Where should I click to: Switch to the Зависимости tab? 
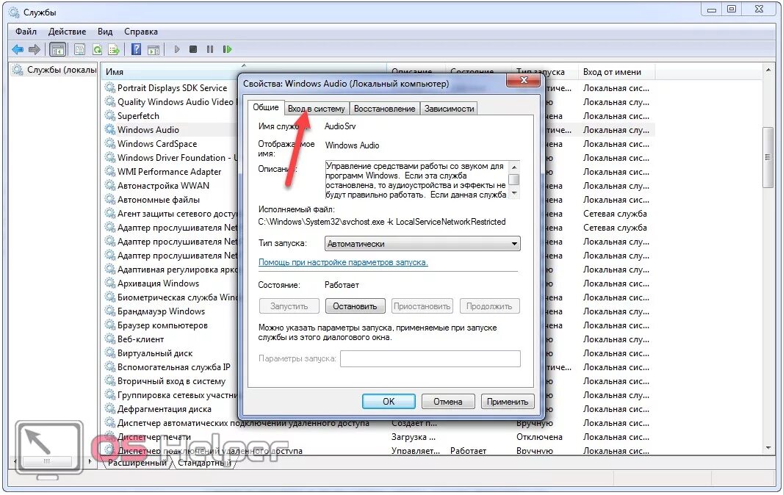(449, 109)
